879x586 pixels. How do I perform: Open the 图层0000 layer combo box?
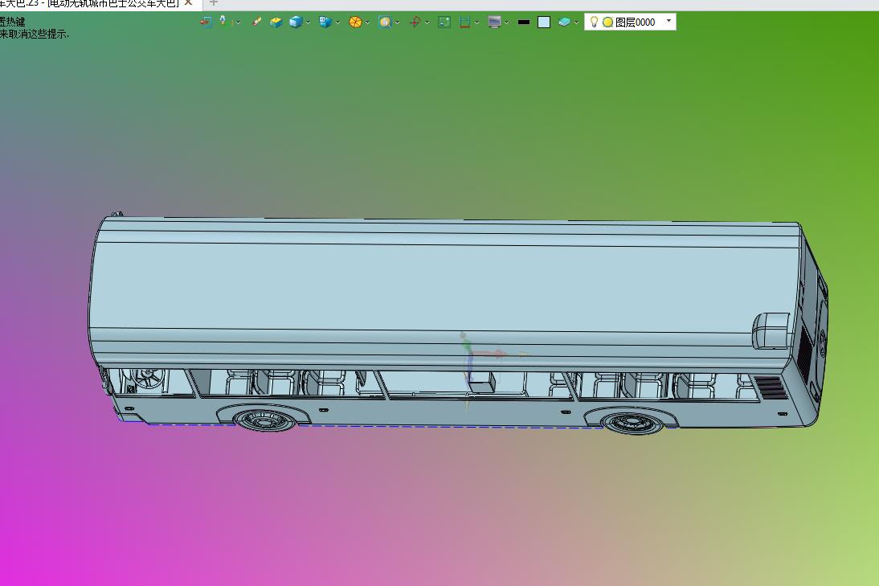[630, 22]
